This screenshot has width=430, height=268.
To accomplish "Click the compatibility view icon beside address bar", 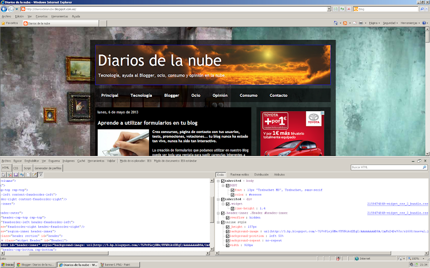I will coord(335,9).
